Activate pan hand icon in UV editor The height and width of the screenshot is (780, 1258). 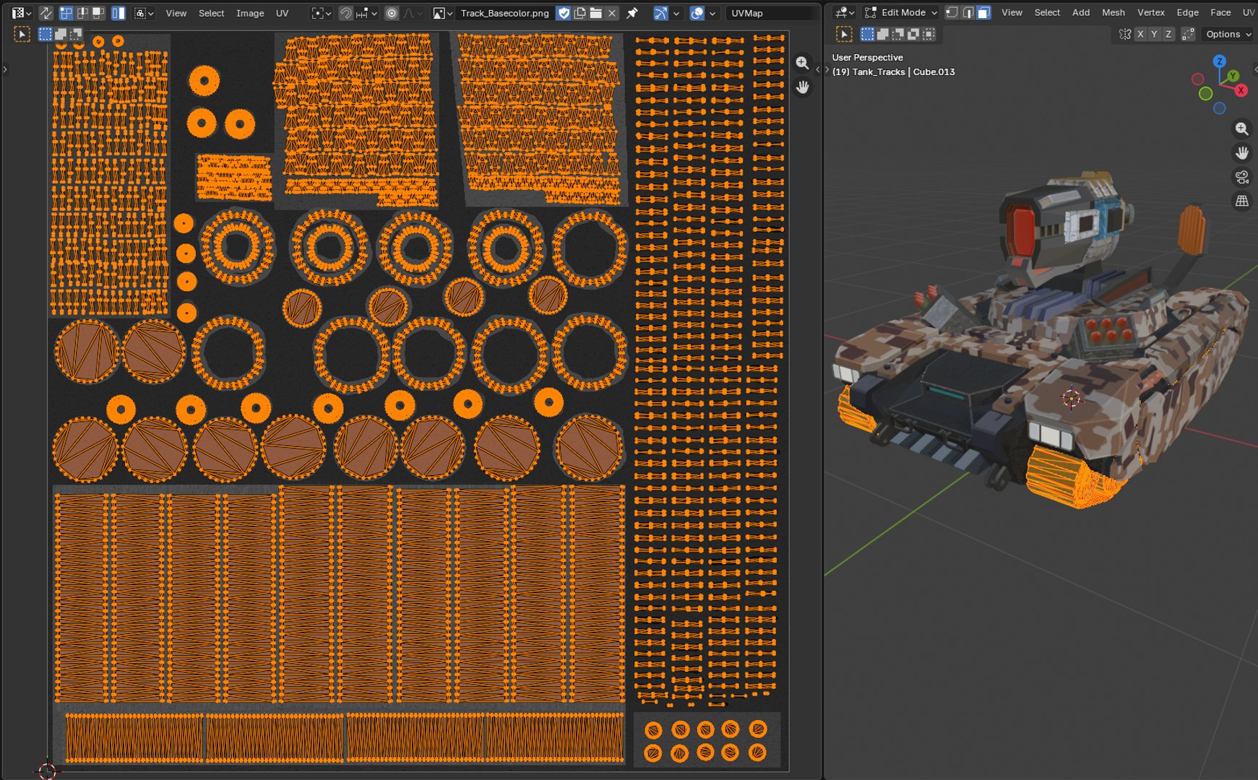pyautogui.click(x=802, y=87)
